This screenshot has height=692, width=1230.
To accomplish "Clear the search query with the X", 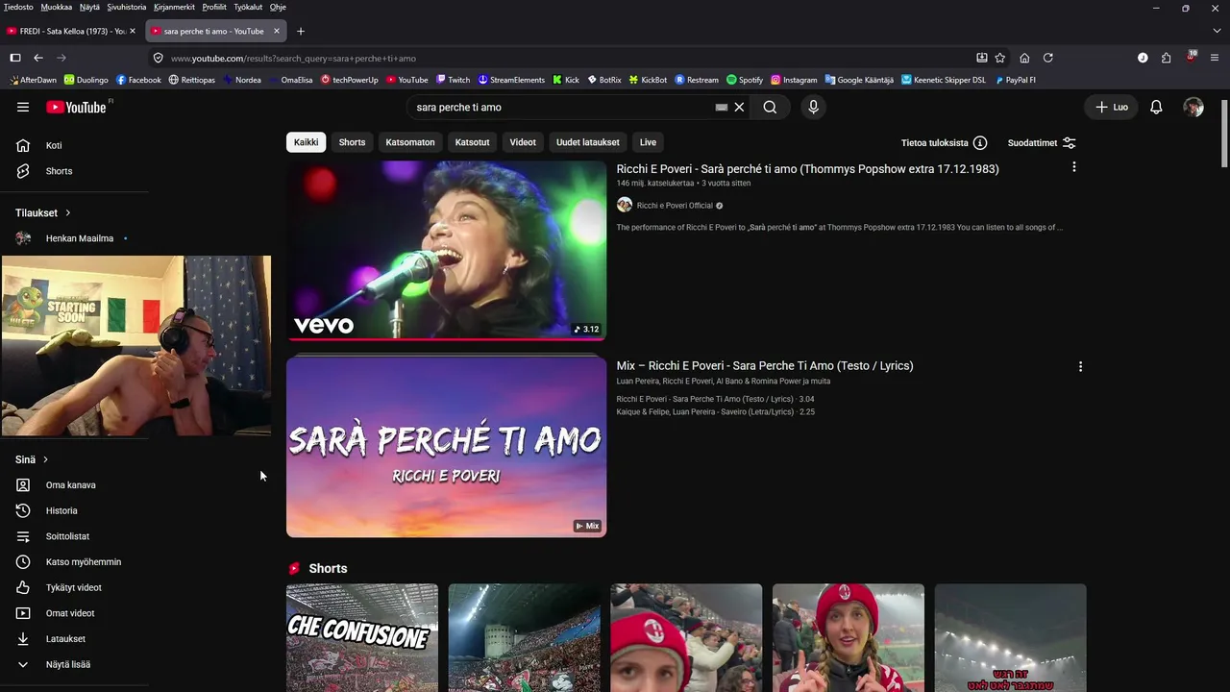I will click(x=739, y=107).
